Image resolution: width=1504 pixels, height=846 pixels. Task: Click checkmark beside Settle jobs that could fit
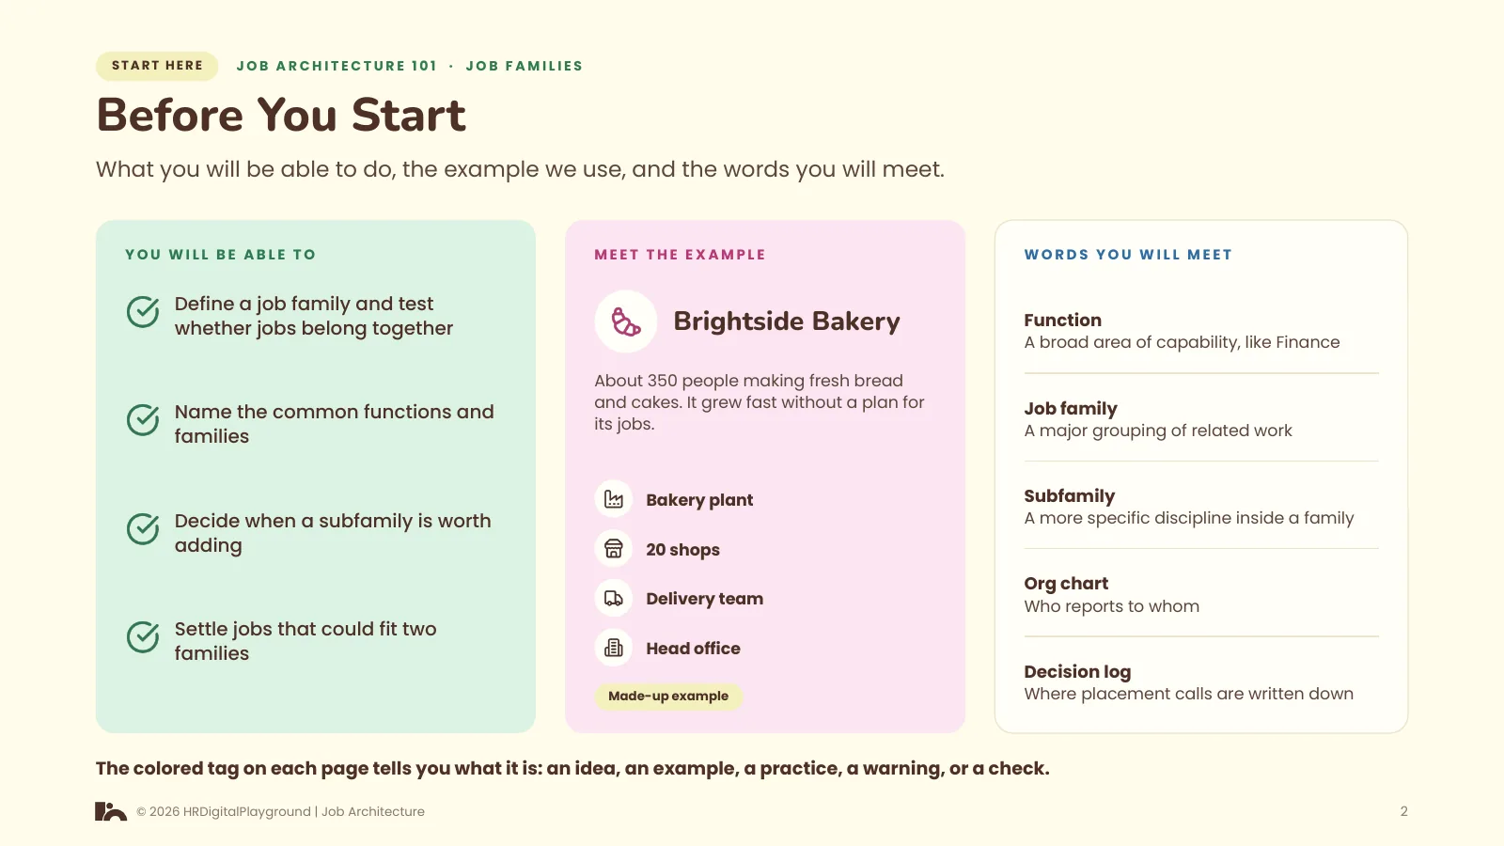click(x=143, y=637)
